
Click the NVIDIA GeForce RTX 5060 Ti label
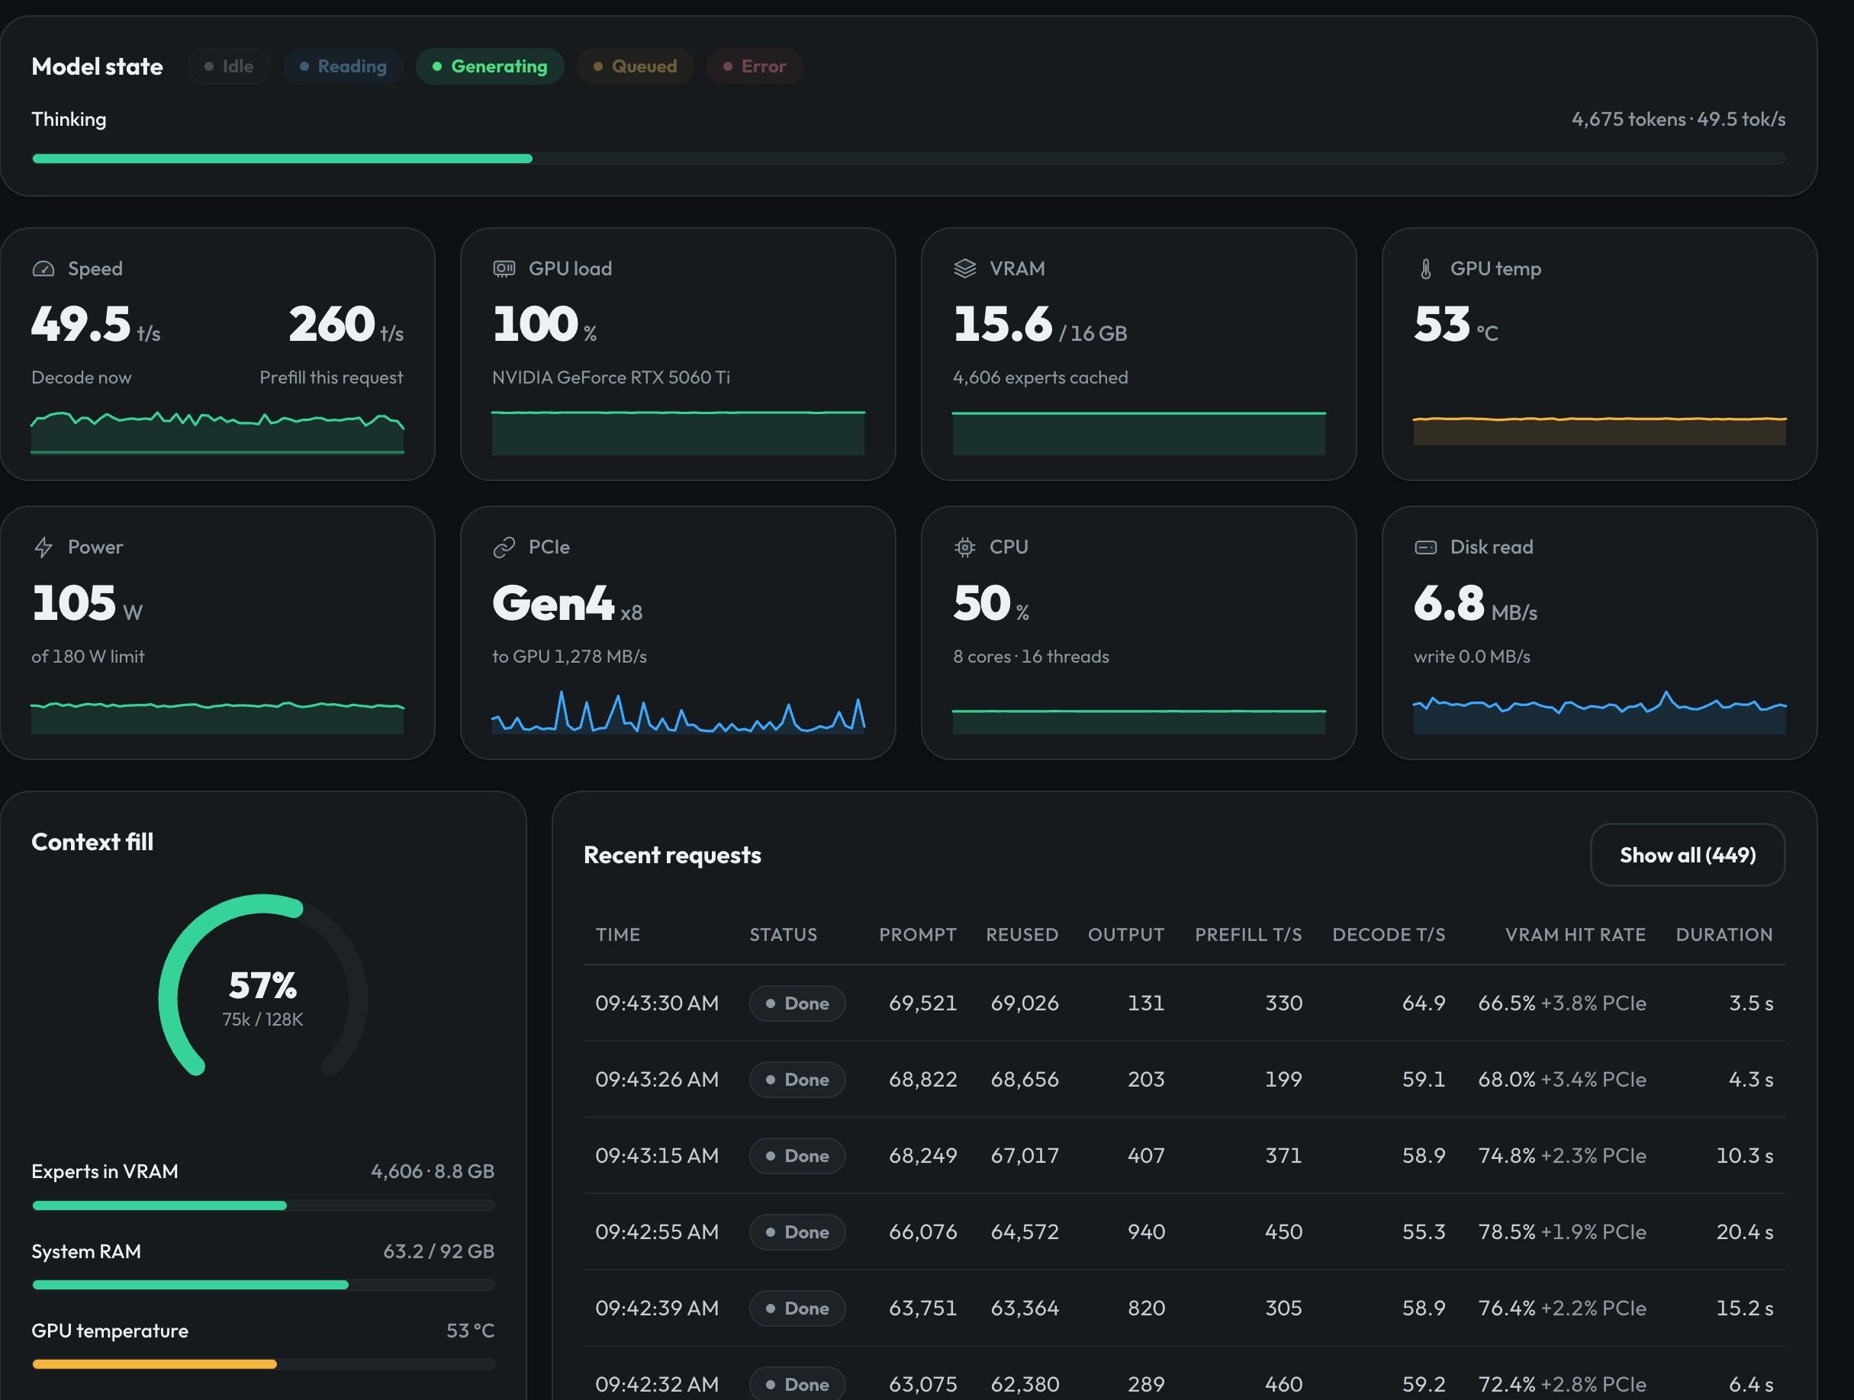click(611, 377)
